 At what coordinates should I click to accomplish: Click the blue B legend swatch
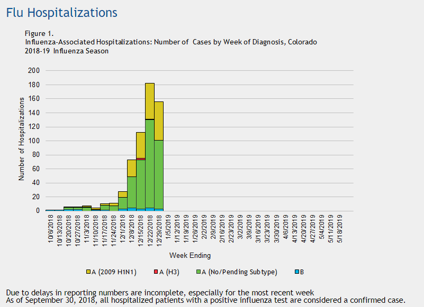[x=295, y=272]
